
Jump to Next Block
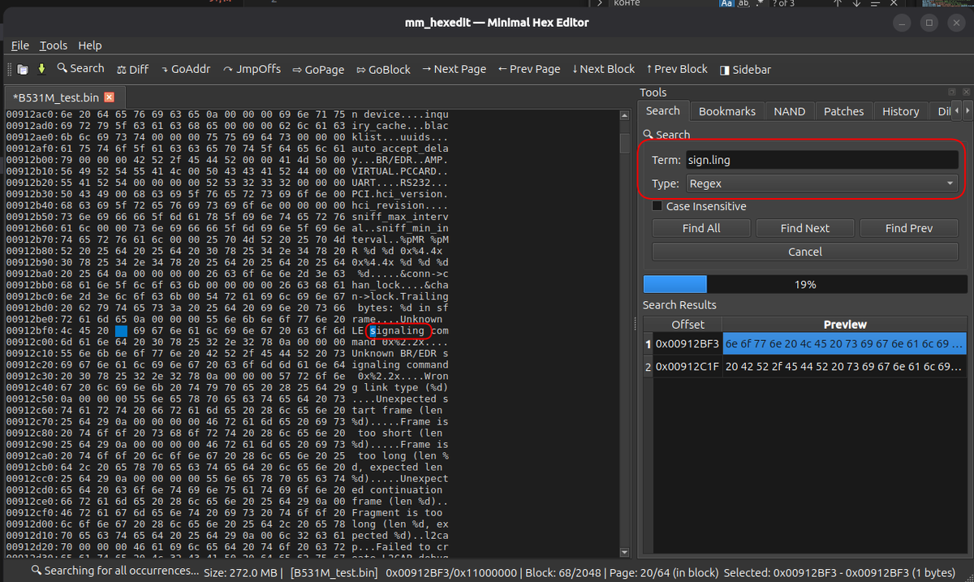tap(603, 69)
